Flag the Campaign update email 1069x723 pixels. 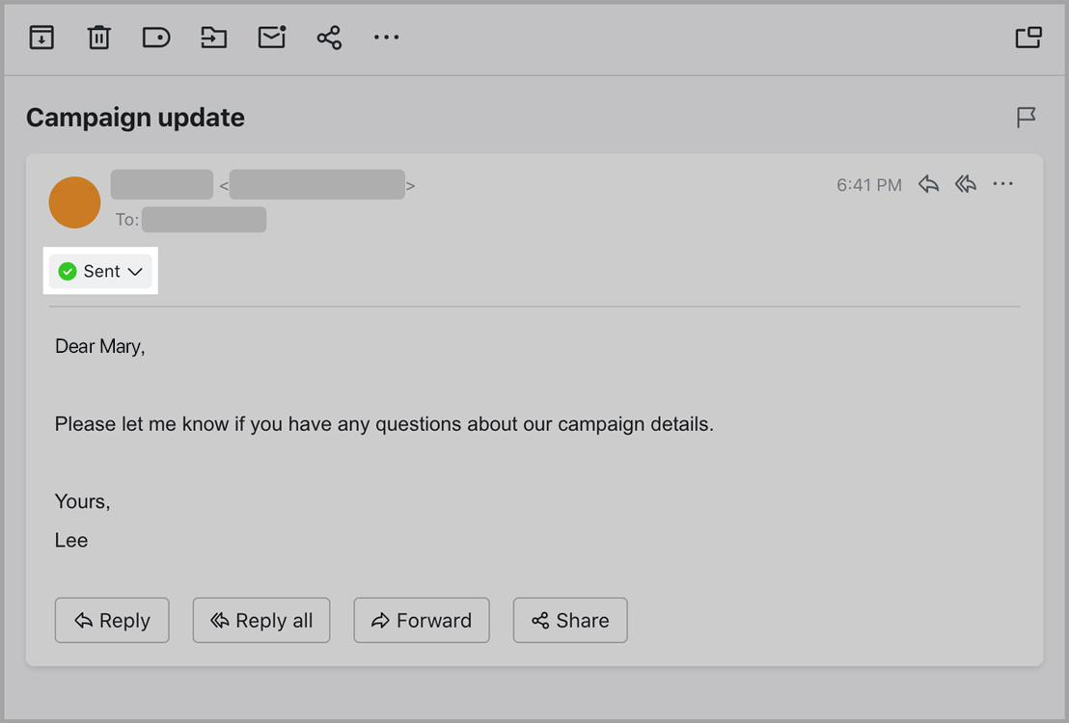[1026, 117]
